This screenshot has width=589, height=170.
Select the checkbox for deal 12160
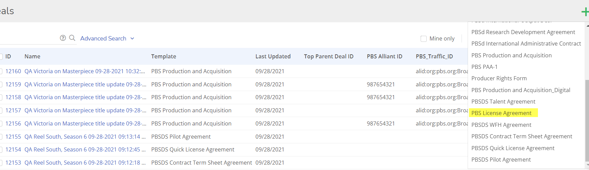pos(1,72)
